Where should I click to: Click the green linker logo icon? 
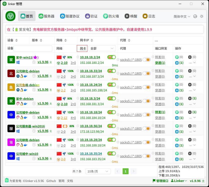pyautogui.click(x=11, y=16)
